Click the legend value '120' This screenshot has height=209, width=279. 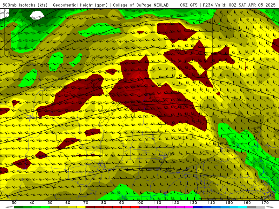[175, 203]
